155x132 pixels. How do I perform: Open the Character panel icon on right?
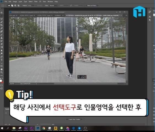pos(150,17)
